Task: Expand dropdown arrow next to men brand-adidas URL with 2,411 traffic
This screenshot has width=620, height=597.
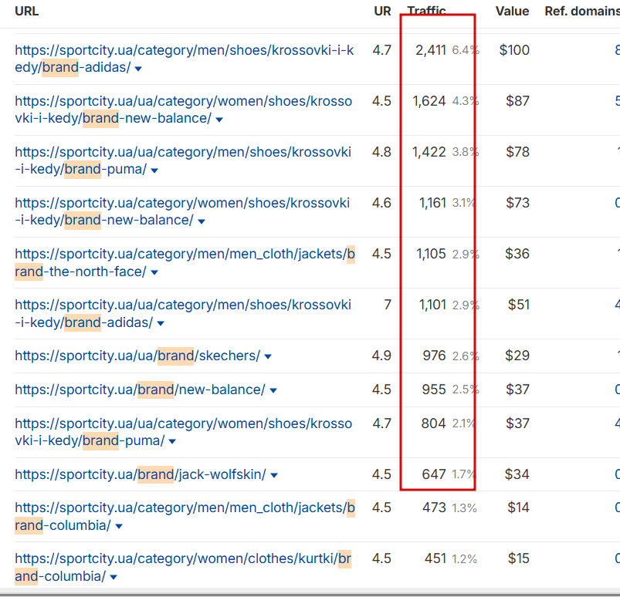Action: [x=138, y=69]
